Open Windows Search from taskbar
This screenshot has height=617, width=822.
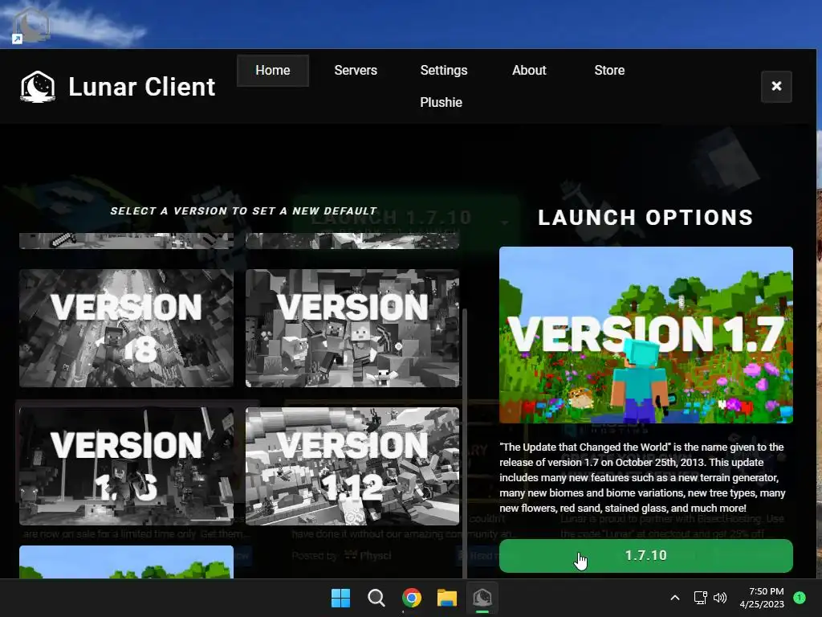[376, 598]
